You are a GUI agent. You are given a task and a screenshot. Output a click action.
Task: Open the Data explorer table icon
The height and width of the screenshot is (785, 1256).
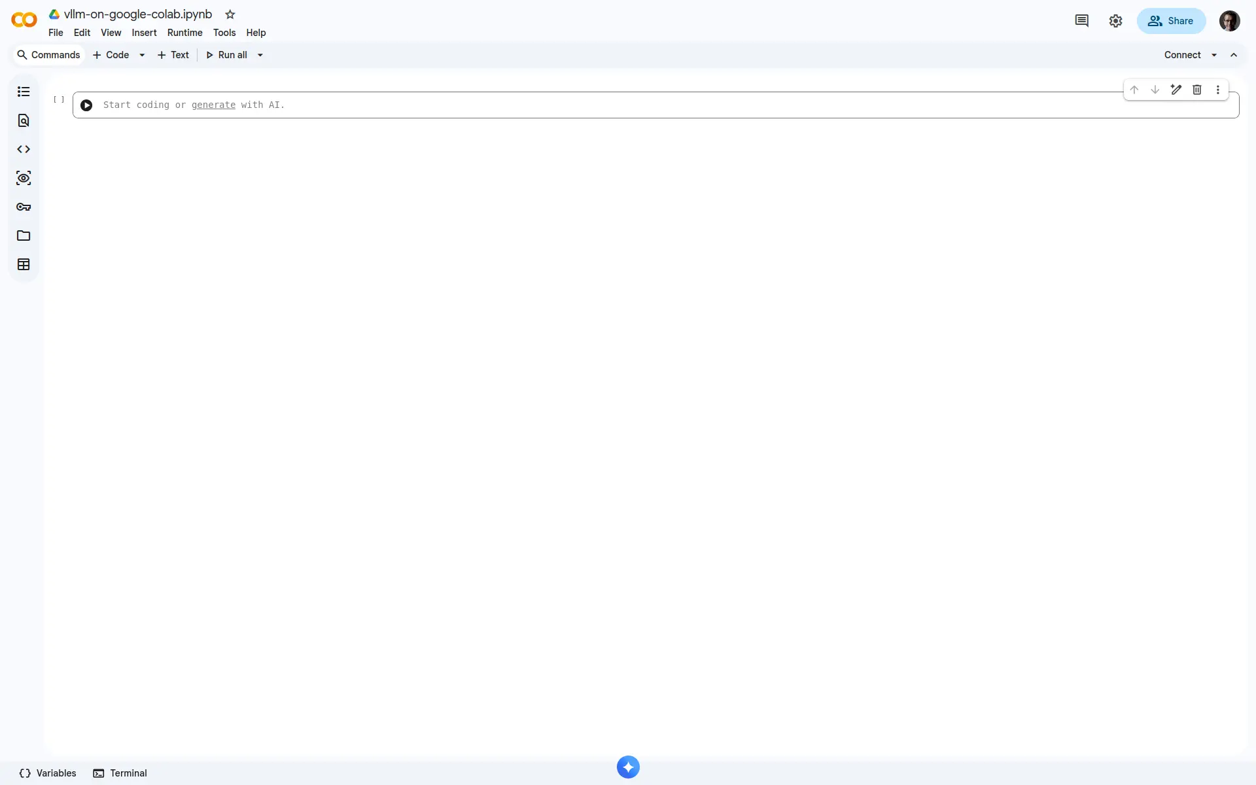[24, 264]
